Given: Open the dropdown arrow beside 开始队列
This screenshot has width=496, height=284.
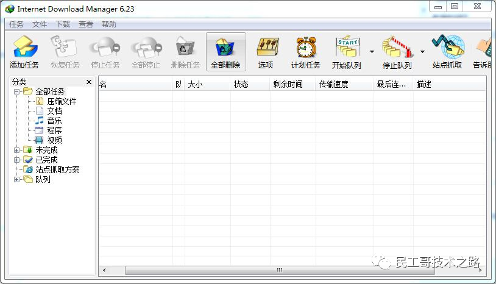Looking at the screenshot, I should 372,52.
